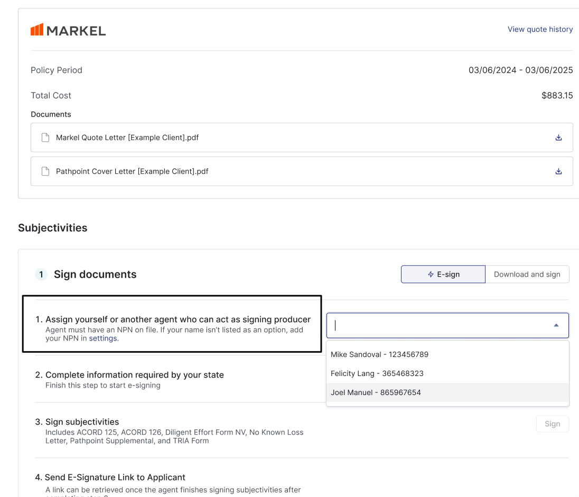The height and width of the screenshot is (497, 579).
Task: Download the Pathpoint Cover Letter PDF
Action: (558, 172)
